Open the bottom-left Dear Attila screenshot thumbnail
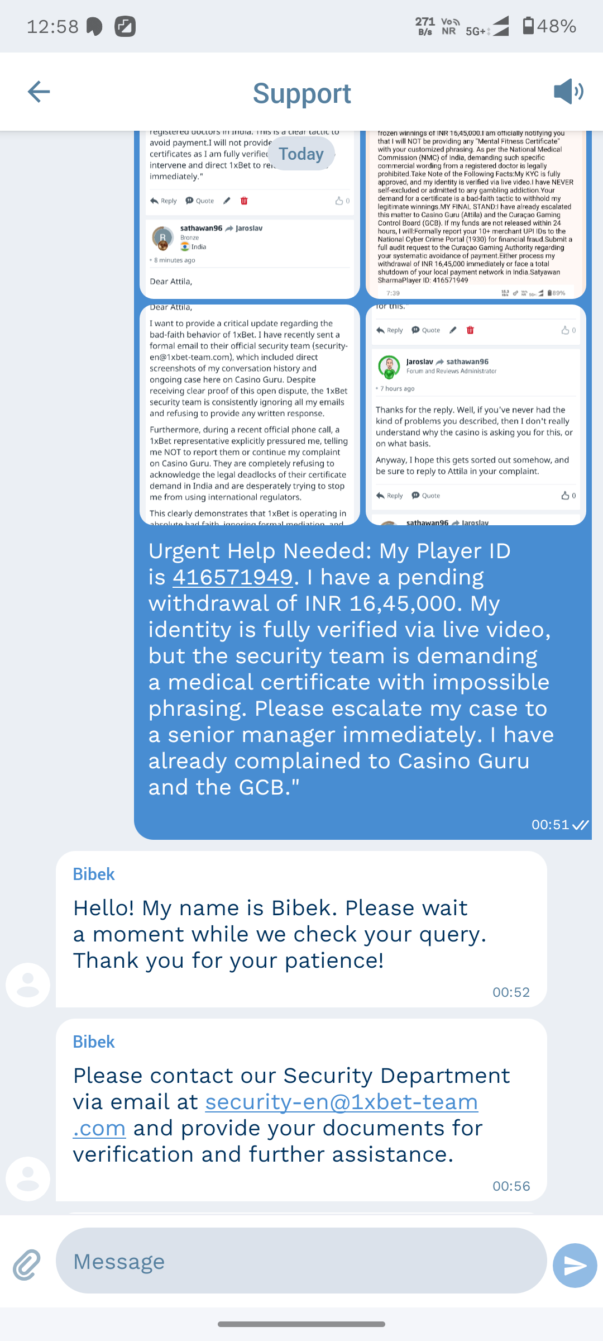 250,415
